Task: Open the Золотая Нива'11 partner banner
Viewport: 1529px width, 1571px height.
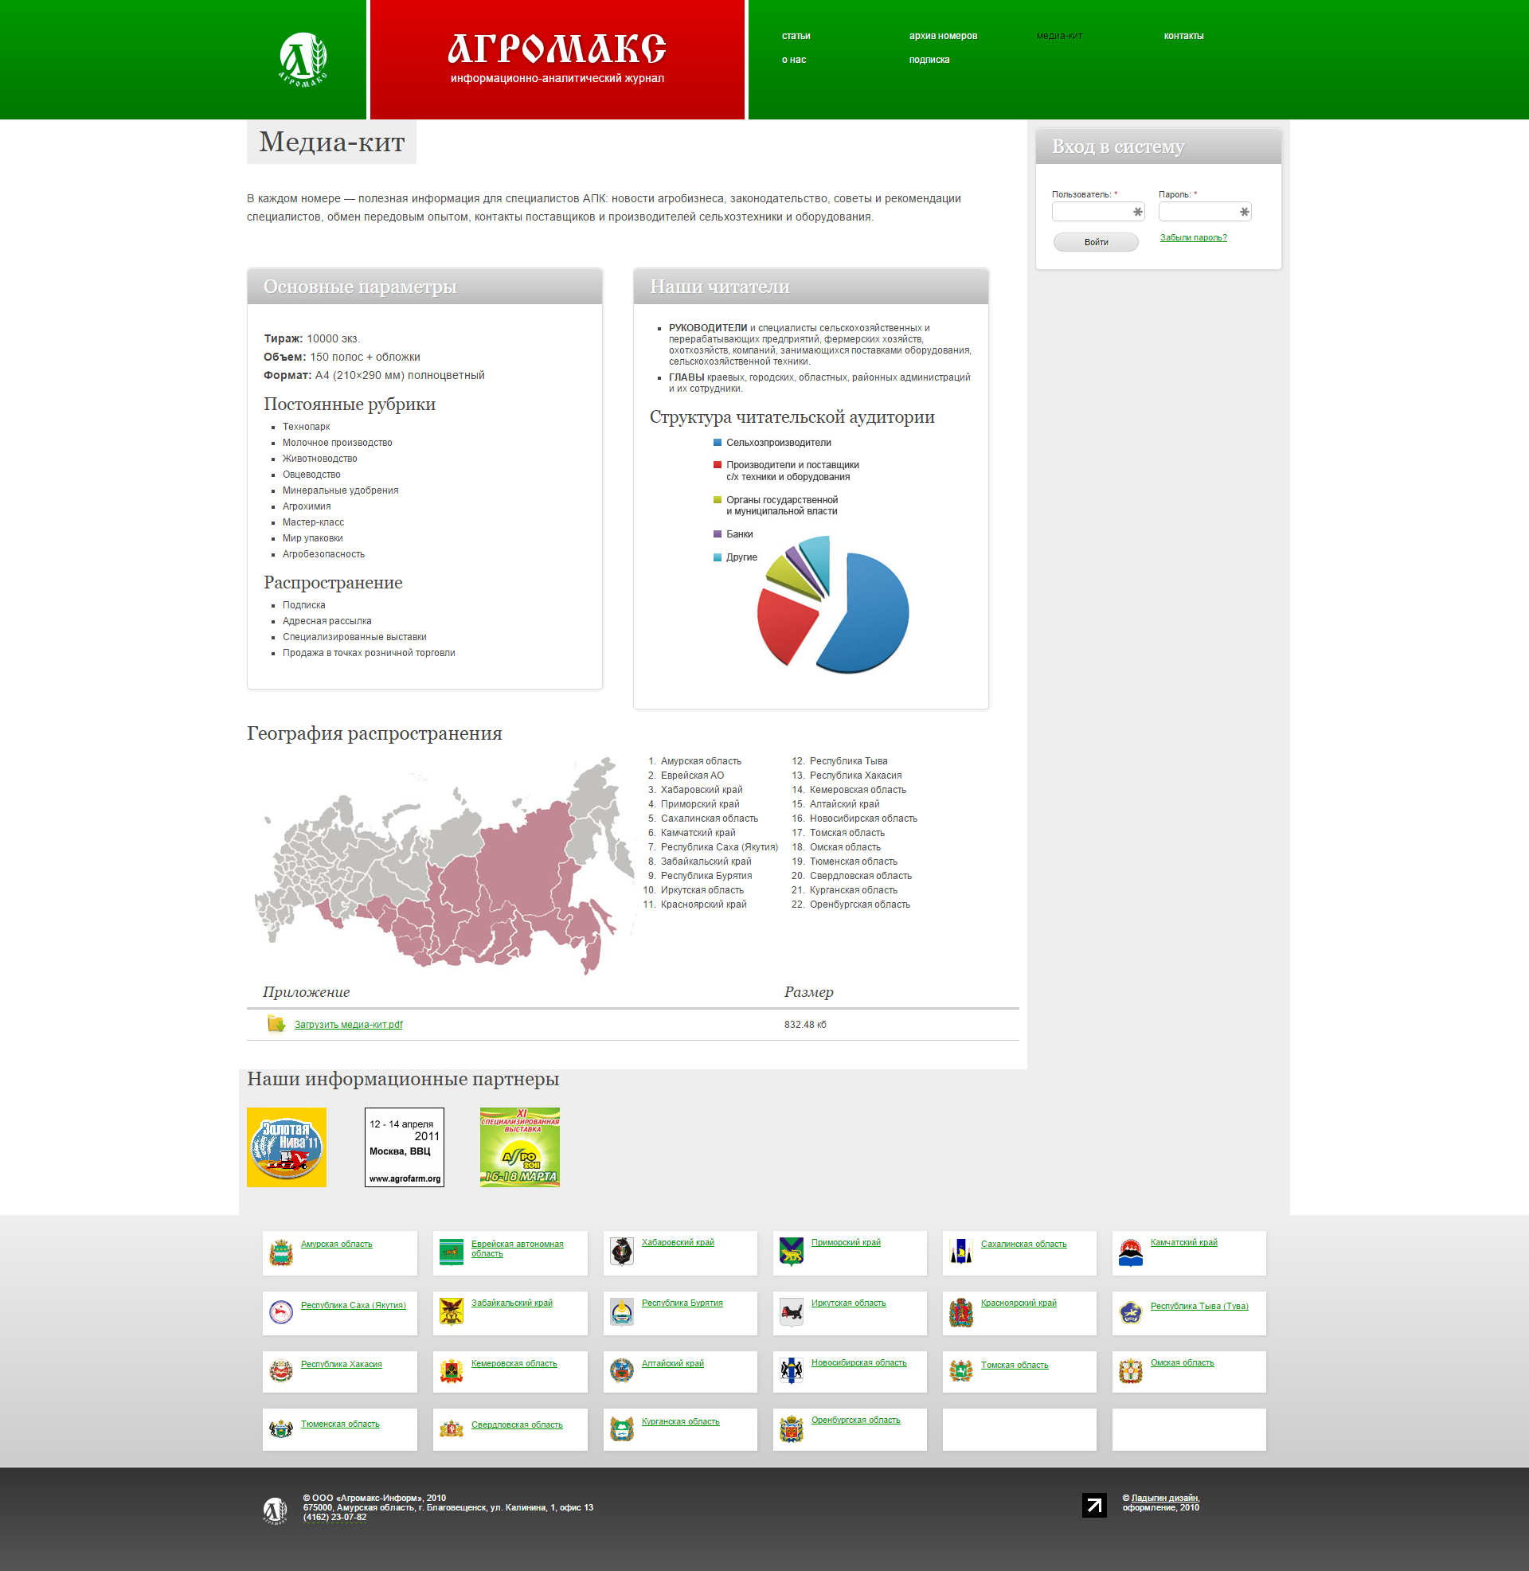Action: pos(287,1147)
